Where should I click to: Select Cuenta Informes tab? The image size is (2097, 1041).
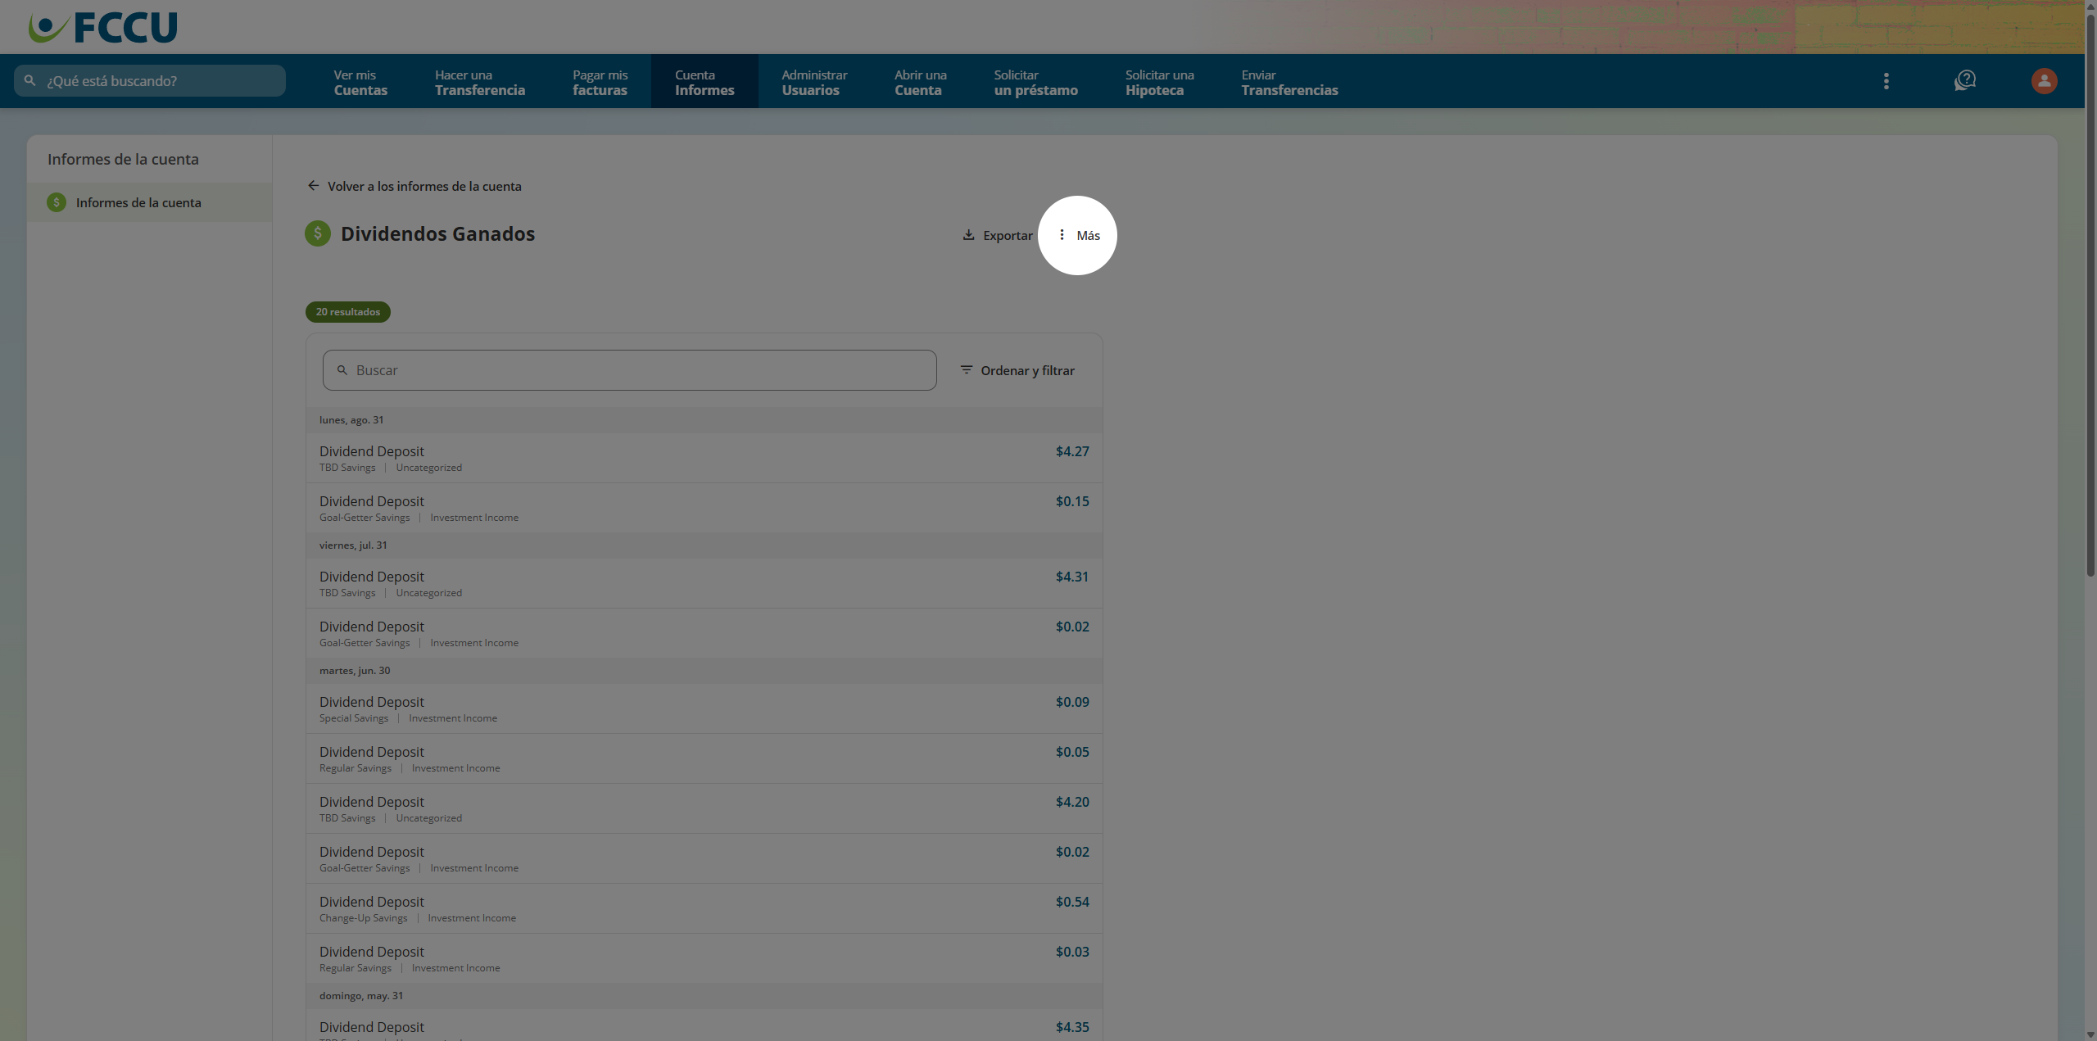pos(704,82)
